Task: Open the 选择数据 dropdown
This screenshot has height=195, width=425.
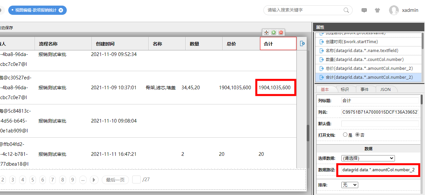Action: coord(368,158)
